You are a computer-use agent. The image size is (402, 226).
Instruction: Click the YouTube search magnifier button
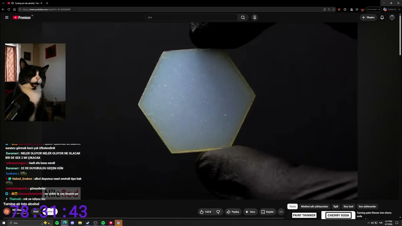[243, 18]
